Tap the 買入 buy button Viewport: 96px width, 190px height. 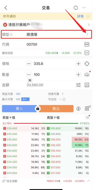19,109
